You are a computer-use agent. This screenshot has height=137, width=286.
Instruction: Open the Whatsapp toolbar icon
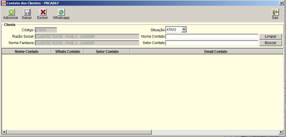[61, 12]
